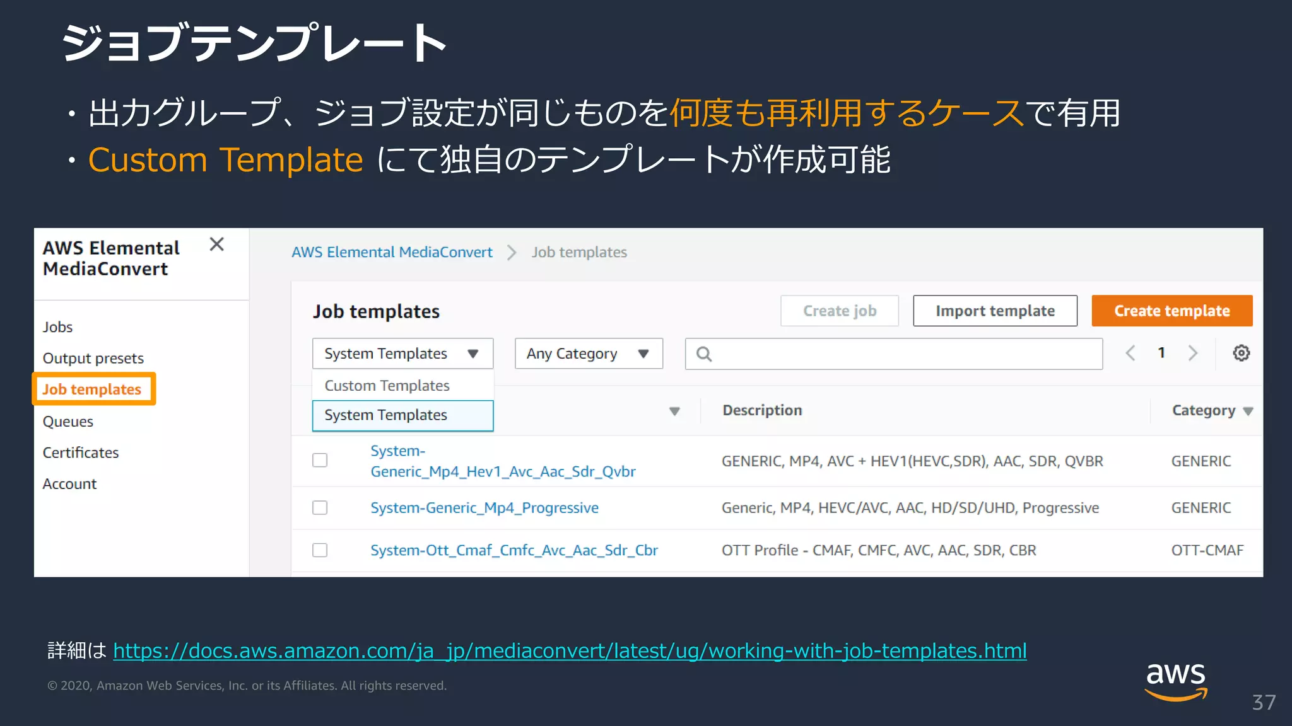Open the System-Generic_Mp4_Hev1_Avc_Aac_Sdr_Qvbr template link
Screen dimensions: 1292x726
(503, 461)
